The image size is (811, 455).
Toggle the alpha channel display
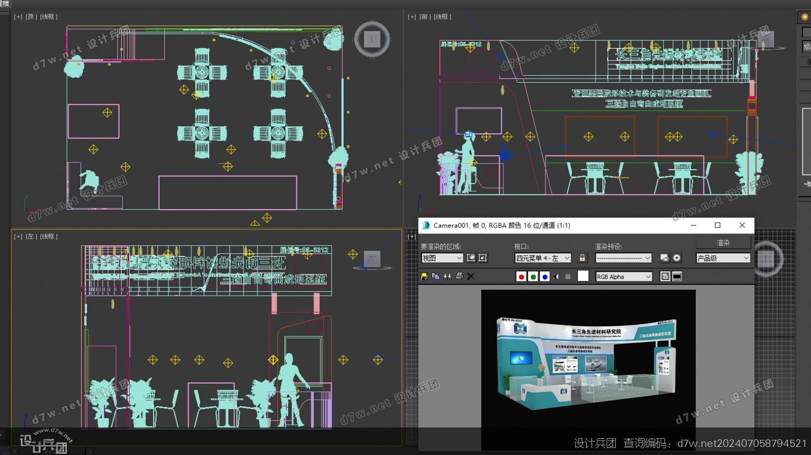(x=557, y=277)
